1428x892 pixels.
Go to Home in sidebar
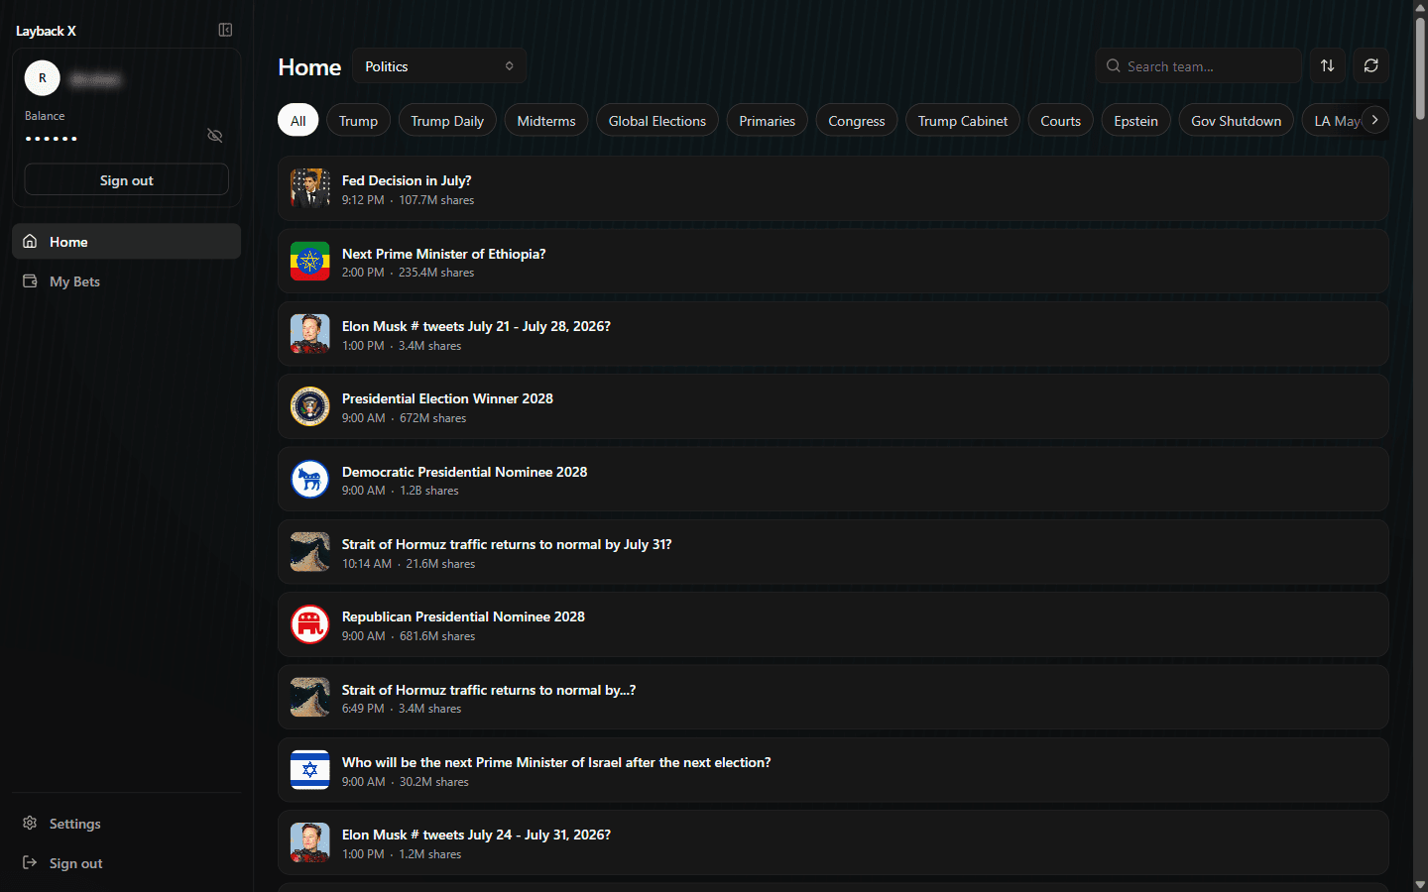[x=126, y=241]
